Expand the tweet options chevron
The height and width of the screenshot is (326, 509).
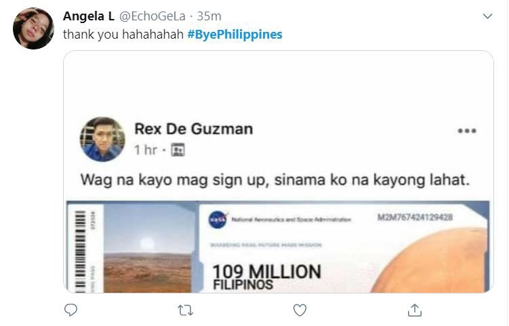[487, 16]
